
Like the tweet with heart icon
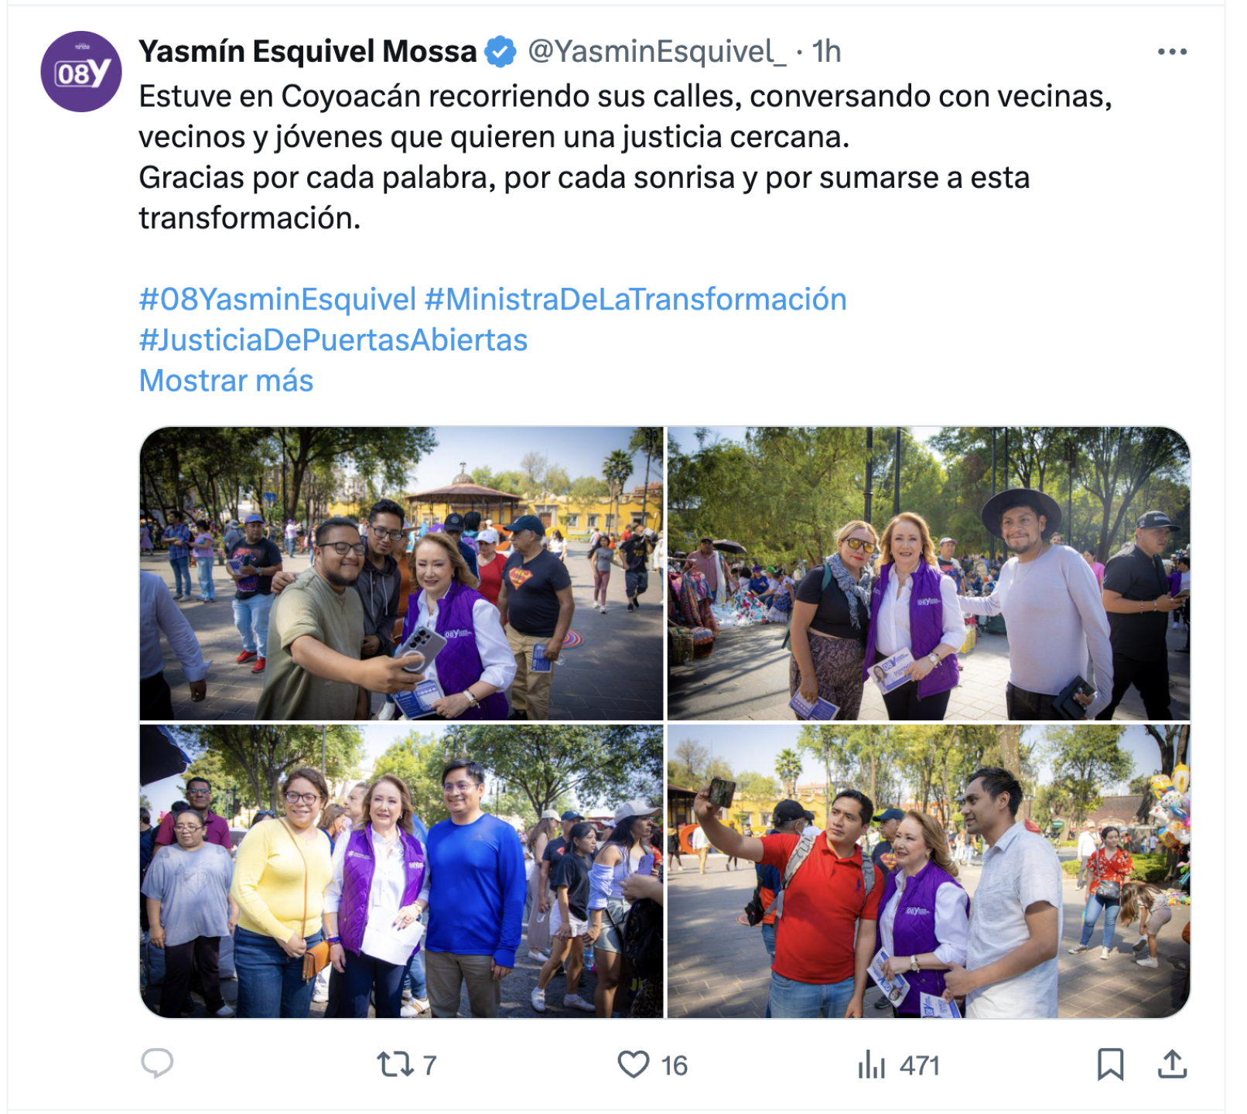[x=633, y=1064]
